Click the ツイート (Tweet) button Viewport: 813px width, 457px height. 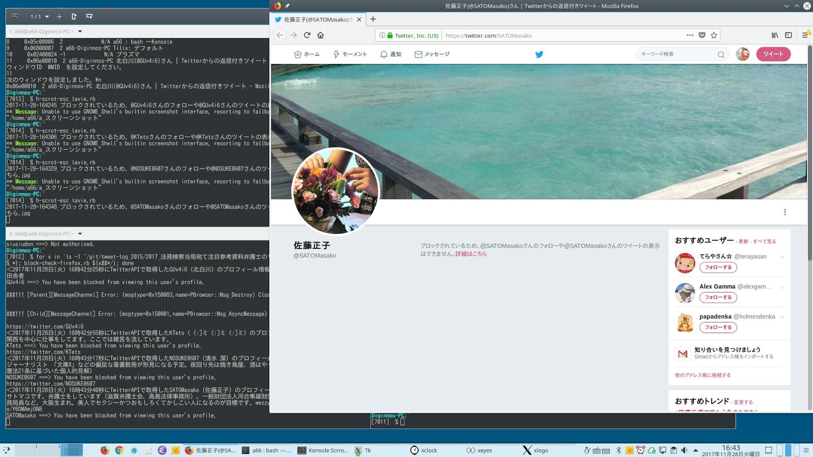click(773, 54)
